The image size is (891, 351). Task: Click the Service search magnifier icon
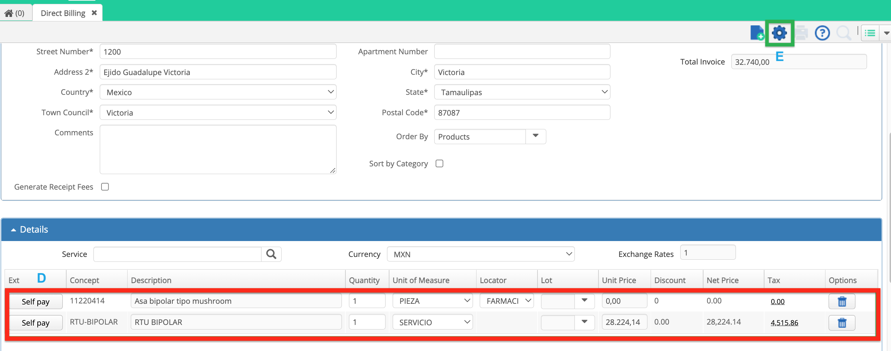pos(271,254)
